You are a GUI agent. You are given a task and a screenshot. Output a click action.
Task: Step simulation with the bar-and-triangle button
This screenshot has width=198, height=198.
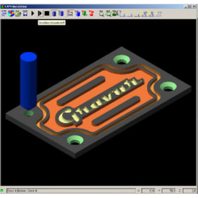(40, 13)
